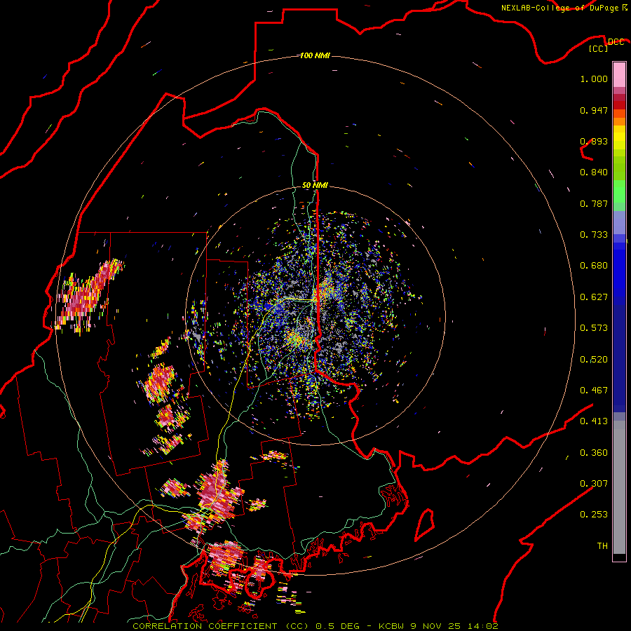The width and height of the screenshot is (631, 631).
Task: Select the 0.253 scale value
Action: [x=594, y=515]
